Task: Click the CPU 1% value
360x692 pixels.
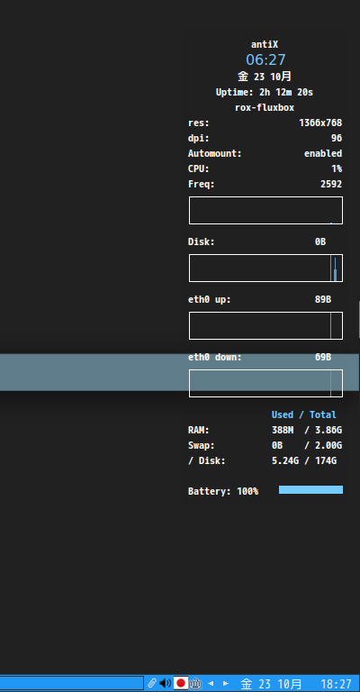Action: pyautogui.click(x=337, y=169)
